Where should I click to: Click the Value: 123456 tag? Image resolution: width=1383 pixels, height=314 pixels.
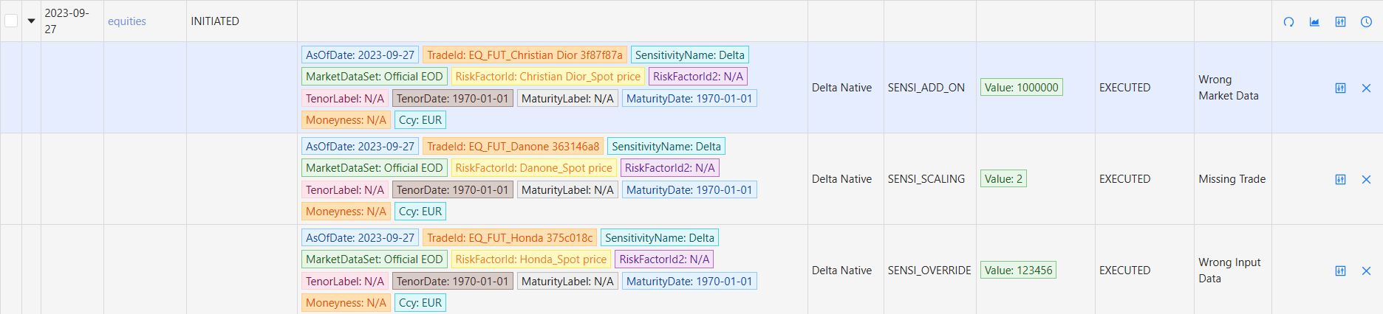point(1018,271)
